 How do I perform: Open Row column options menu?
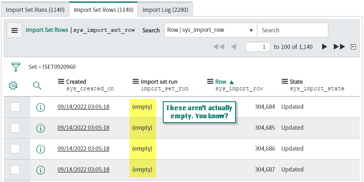click(210, 81)
